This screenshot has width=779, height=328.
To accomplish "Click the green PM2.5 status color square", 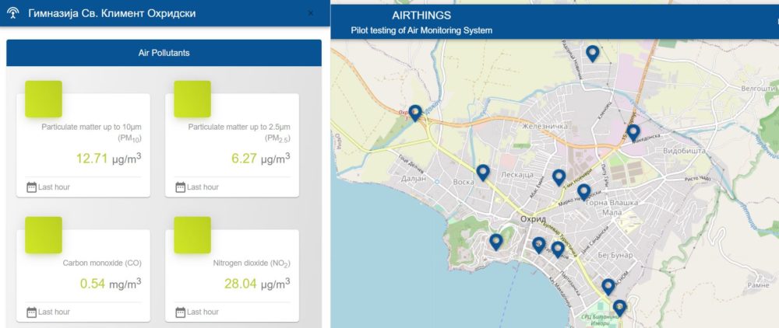I will (192, 99).
